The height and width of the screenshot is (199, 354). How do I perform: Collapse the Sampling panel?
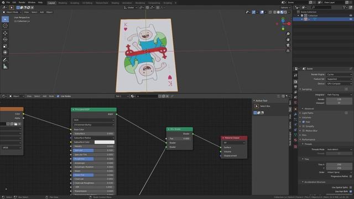306,90
